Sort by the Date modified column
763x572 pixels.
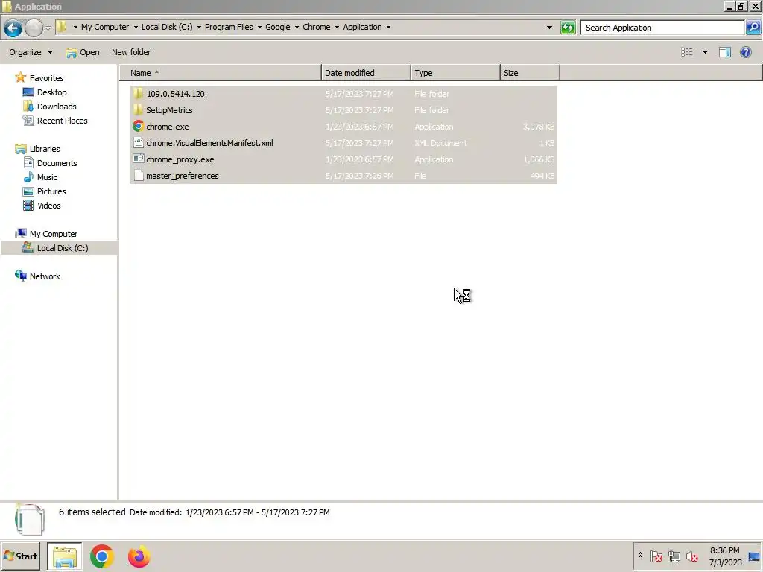(366, 73)
